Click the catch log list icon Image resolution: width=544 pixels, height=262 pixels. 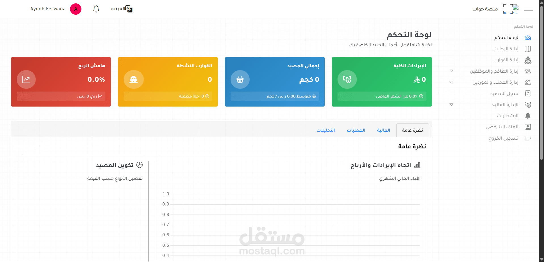point(528,94)
